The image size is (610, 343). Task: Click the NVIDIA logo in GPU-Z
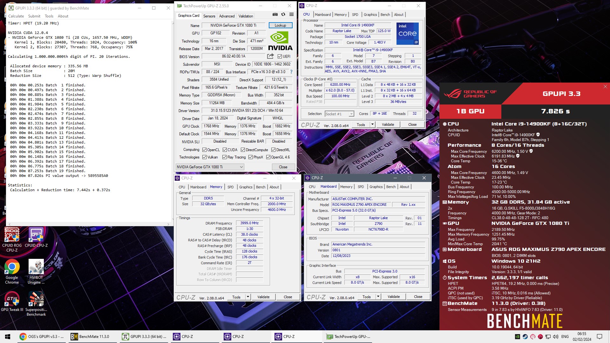click(280, 41)
